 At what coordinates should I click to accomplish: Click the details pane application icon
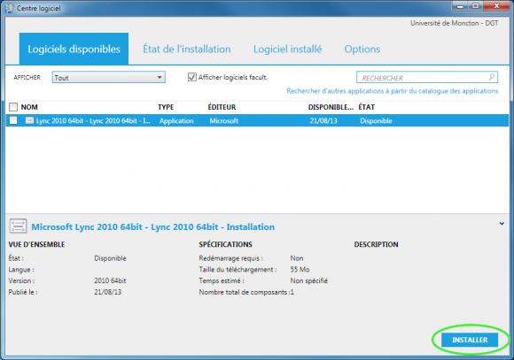pos(18,226)
